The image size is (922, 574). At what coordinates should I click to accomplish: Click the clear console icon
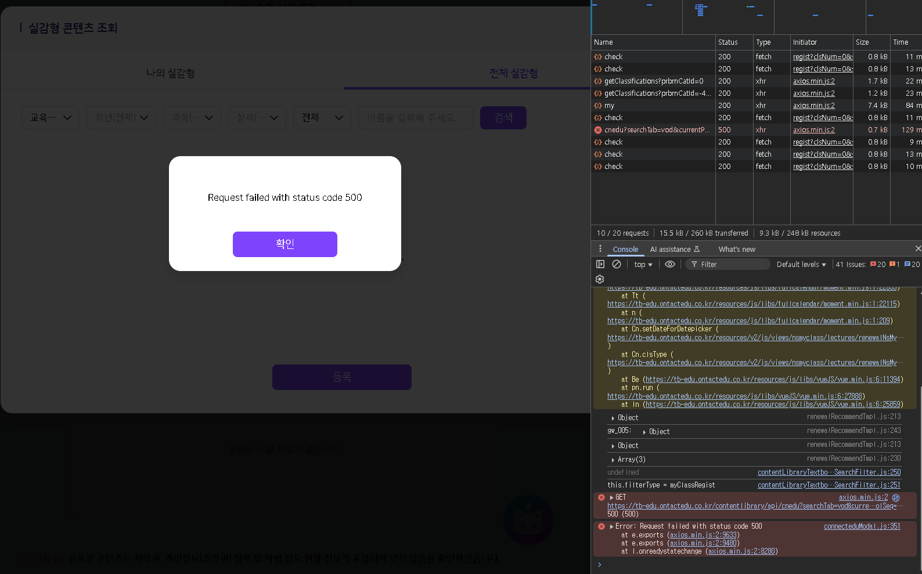617,264
